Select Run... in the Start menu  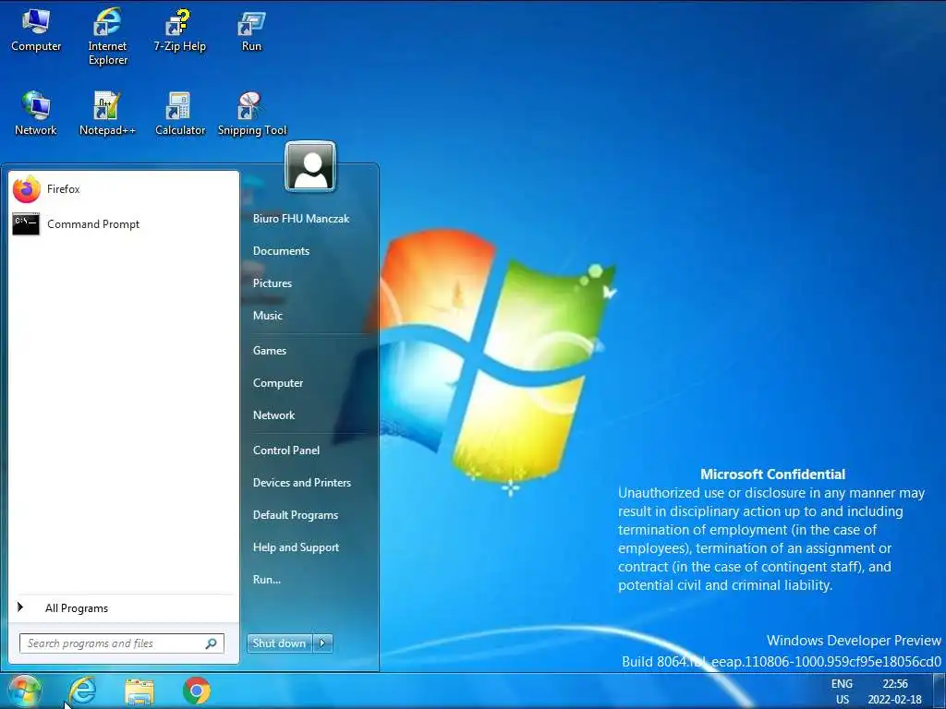(267, 580)
